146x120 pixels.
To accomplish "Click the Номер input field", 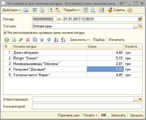I will tap(44, 19).
